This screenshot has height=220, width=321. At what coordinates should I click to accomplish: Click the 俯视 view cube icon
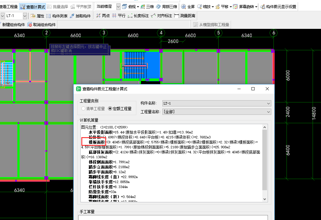click(x=124, y=7)
